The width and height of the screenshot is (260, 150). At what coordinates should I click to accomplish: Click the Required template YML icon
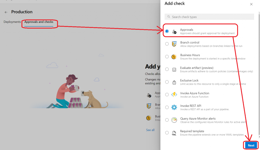pyautogui.click(x=174, y=133)
